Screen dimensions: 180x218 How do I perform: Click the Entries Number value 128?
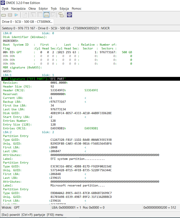pyautogui.click(x=53, y=121)
